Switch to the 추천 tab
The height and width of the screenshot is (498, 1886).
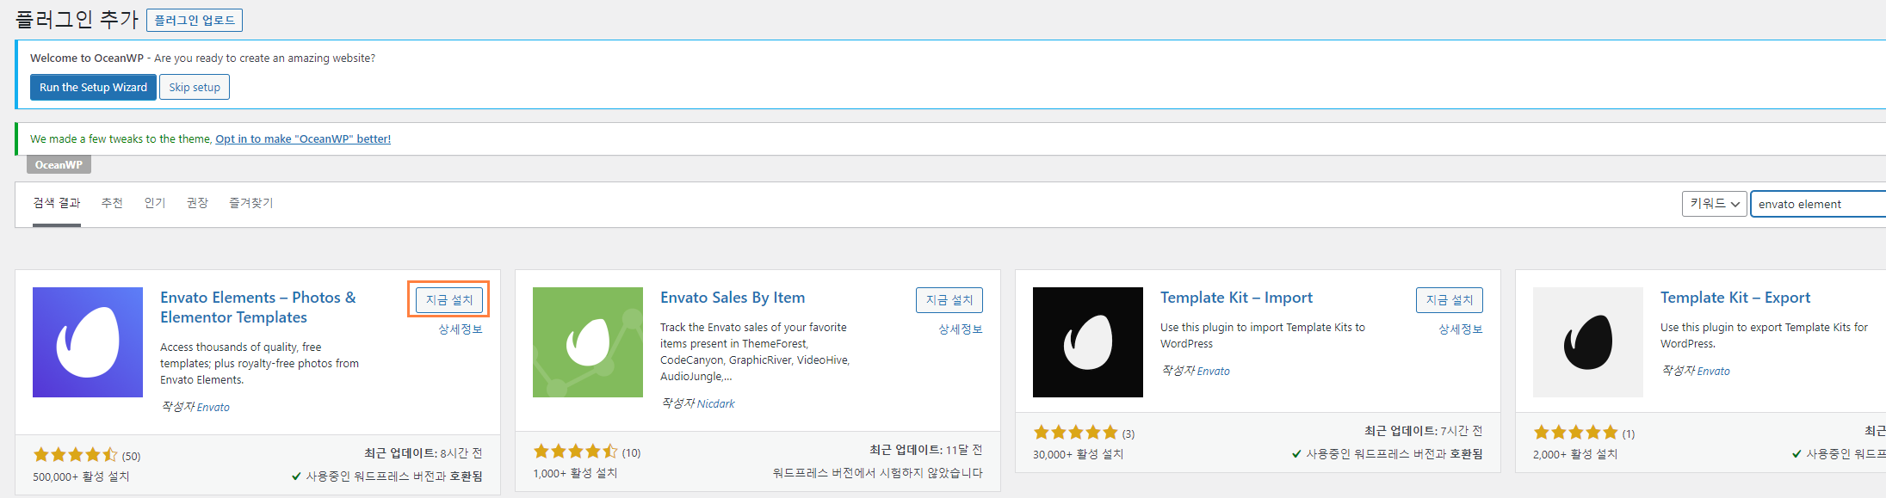(112, 203)
